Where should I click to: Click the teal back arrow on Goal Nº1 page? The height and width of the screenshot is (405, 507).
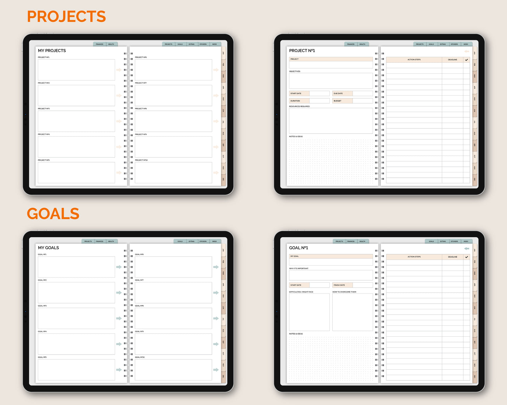467,249
